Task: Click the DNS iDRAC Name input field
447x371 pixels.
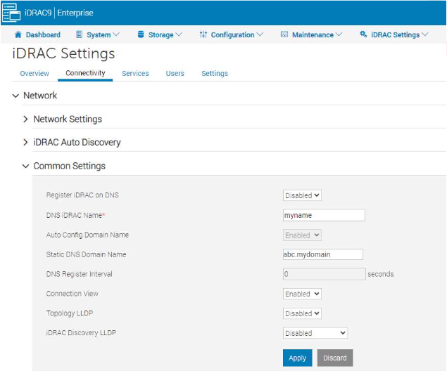Action: click(324, 215)
